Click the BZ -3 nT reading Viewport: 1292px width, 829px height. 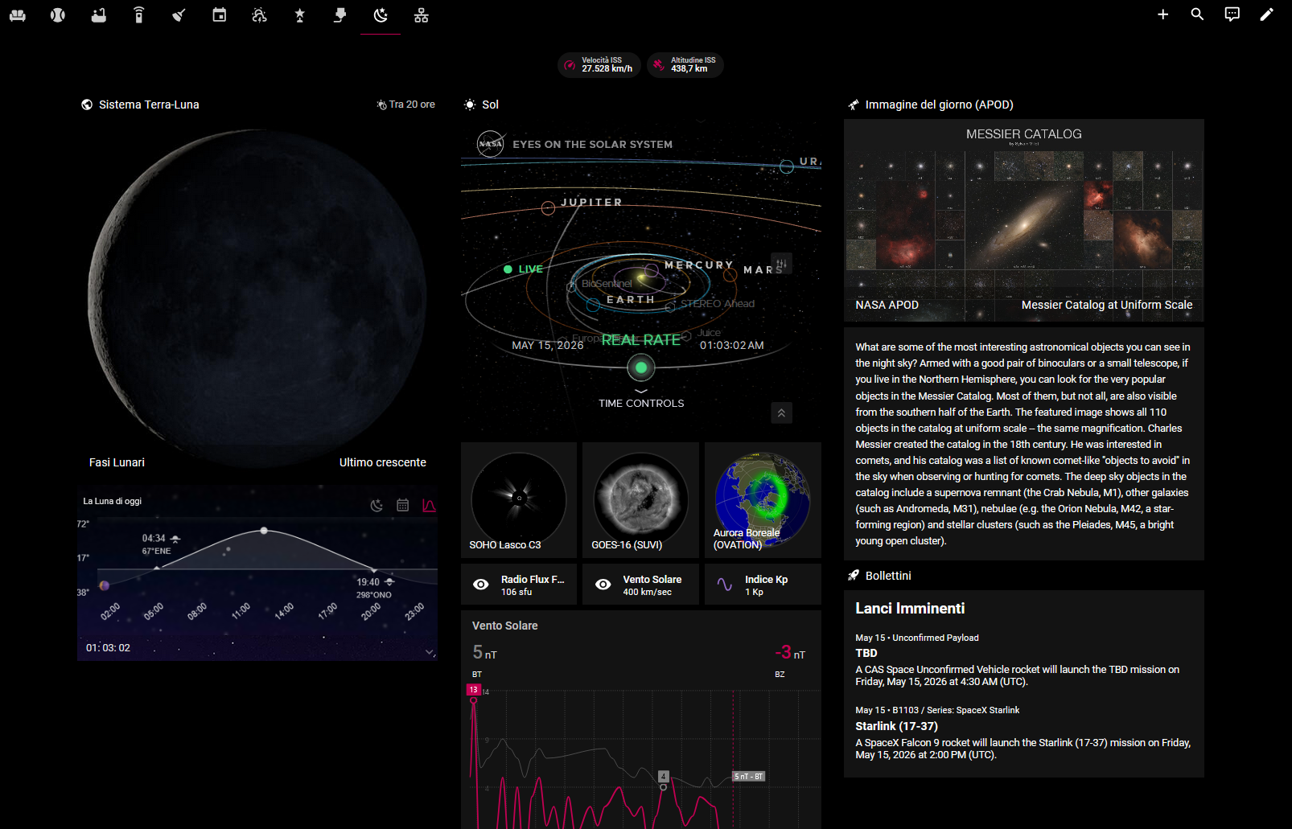[790, 653]
